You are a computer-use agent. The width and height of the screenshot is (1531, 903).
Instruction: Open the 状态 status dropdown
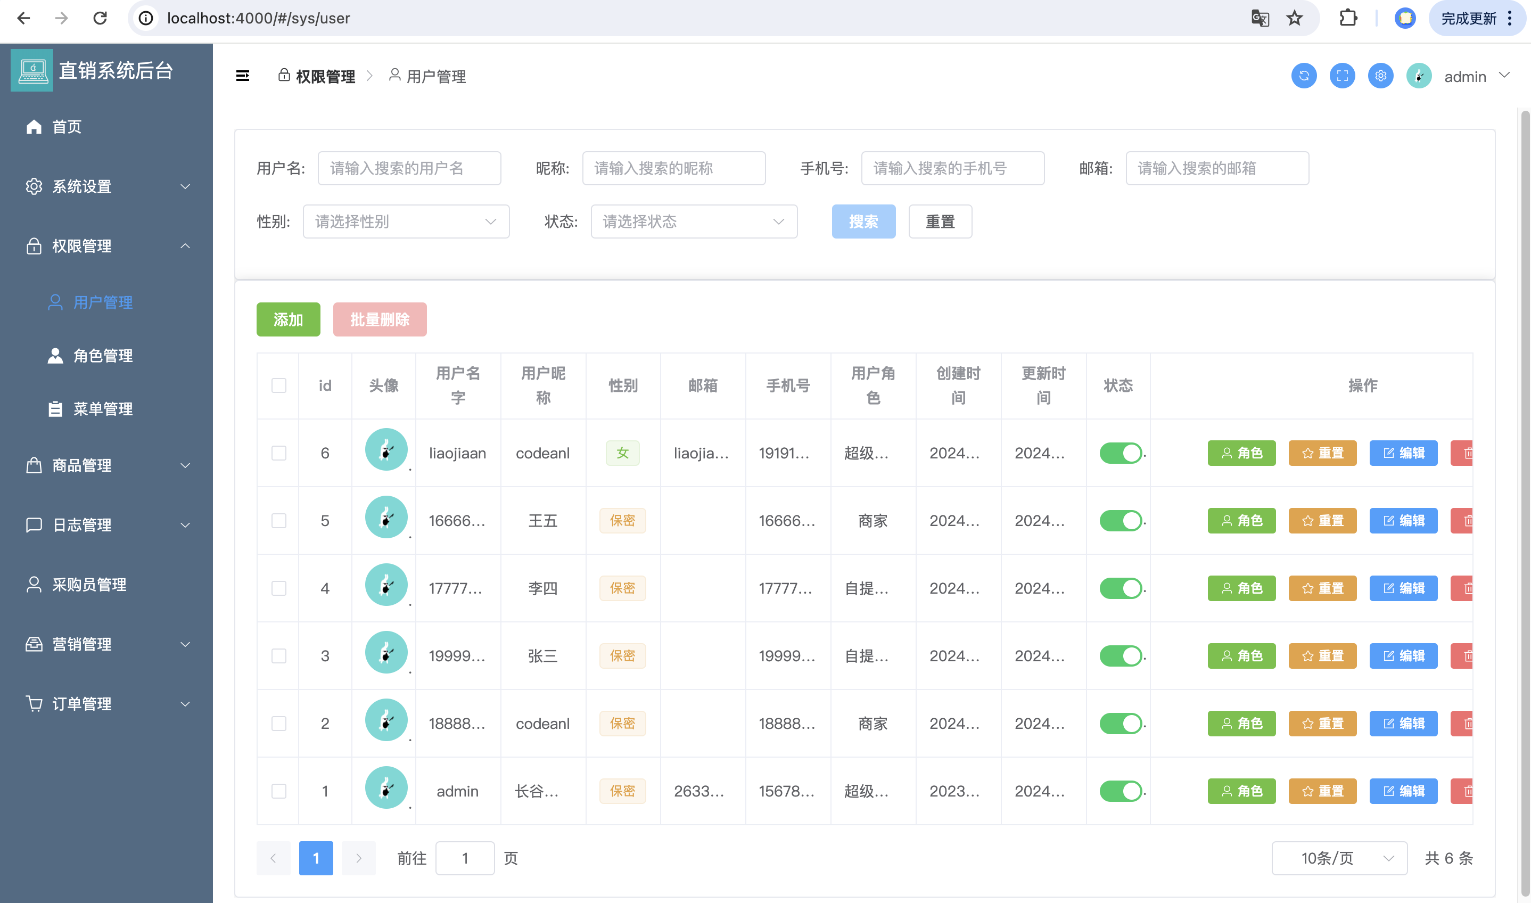click(x=694, y=221)
